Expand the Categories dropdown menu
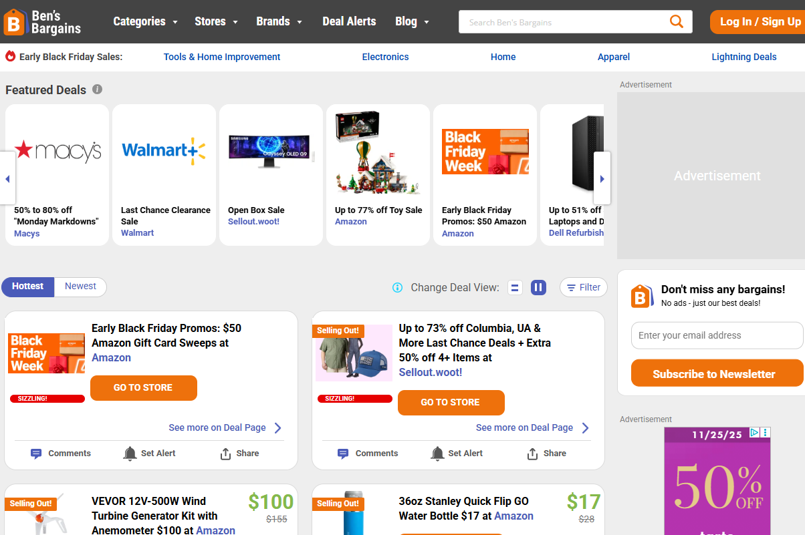 coord(145,21)
